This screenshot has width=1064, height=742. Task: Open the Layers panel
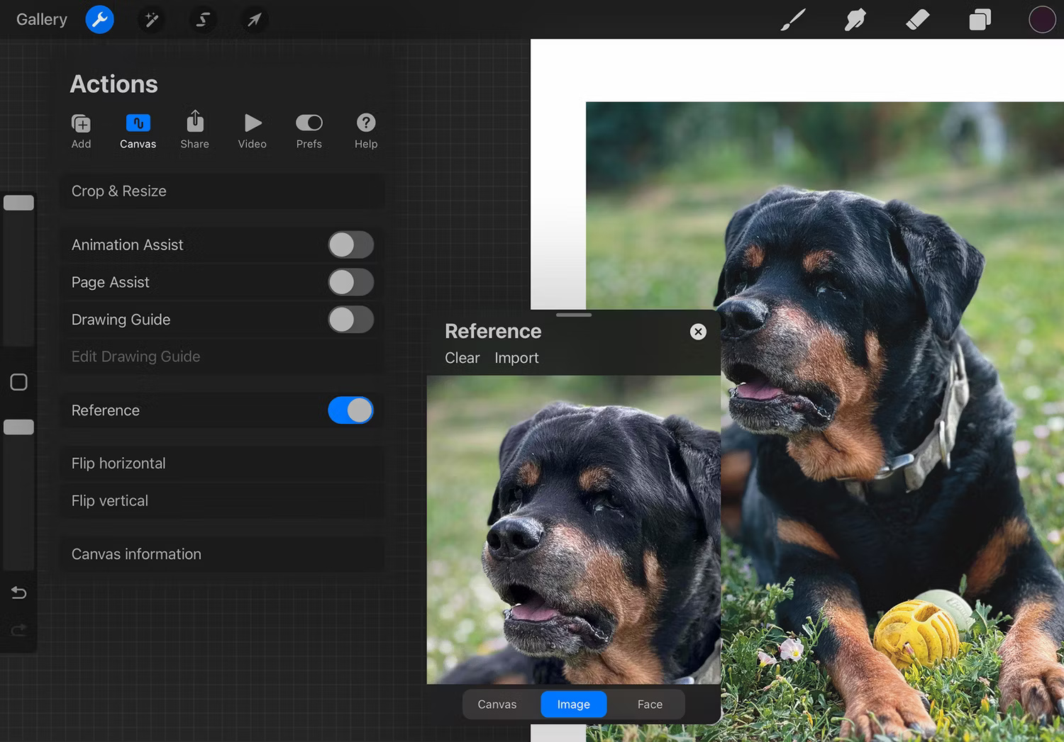(x=980, y=19)
